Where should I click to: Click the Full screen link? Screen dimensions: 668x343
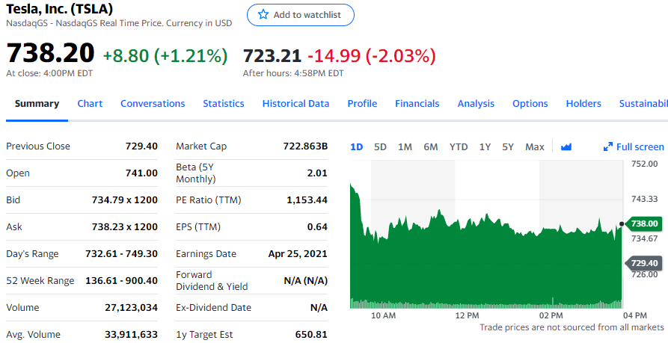[x=640, y=146]
